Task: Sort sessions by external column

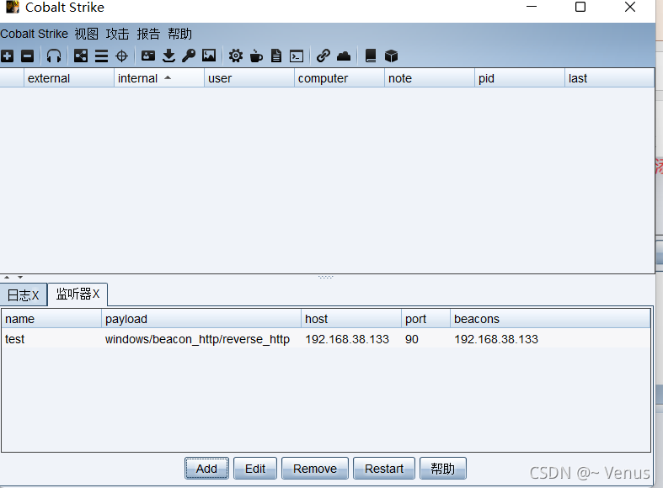Action: pyautogui.click(x=69, y=78)
